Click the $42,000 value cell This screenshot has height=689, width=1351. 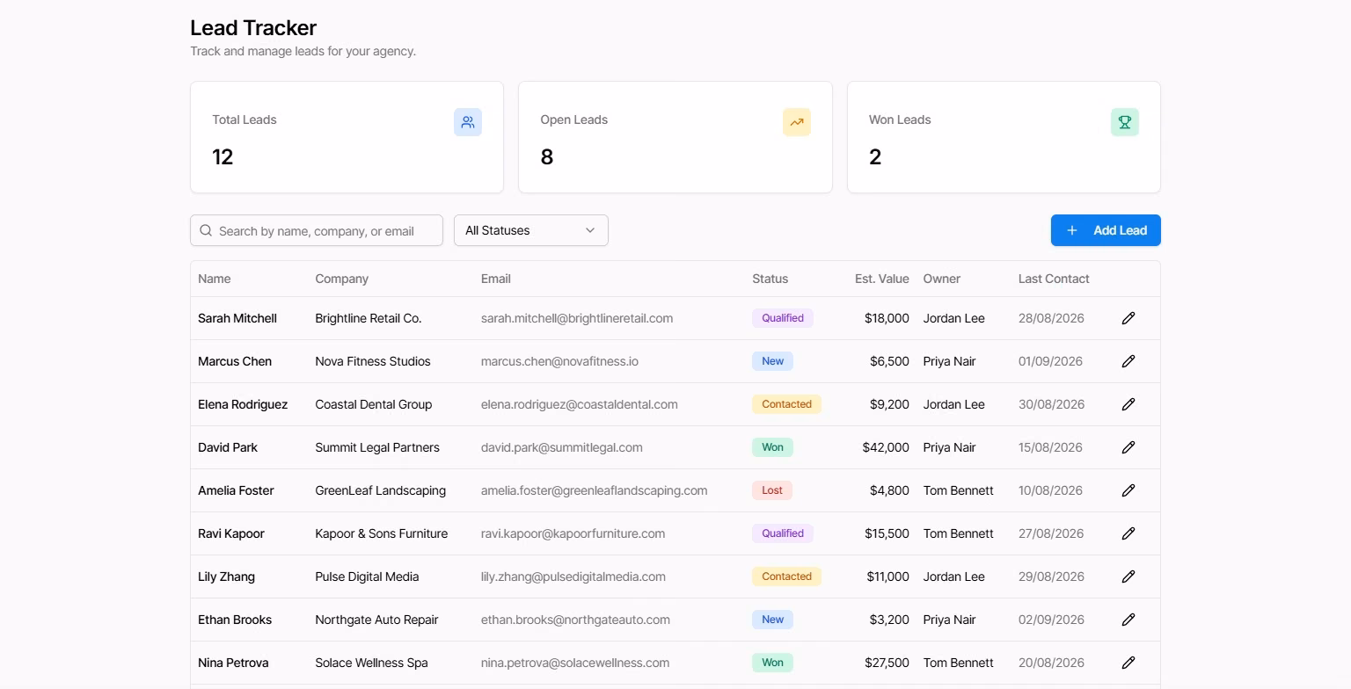pyautogui.click(x=886, y=447)
